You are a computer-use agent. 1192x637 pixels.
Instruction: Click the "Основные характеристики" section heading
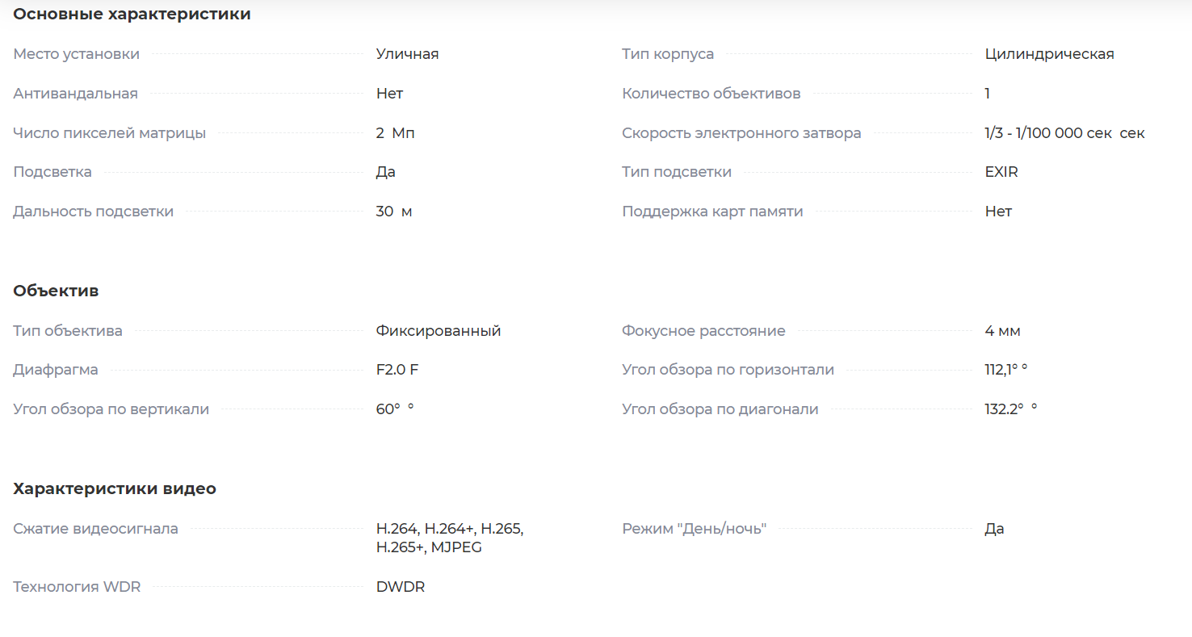132,15
